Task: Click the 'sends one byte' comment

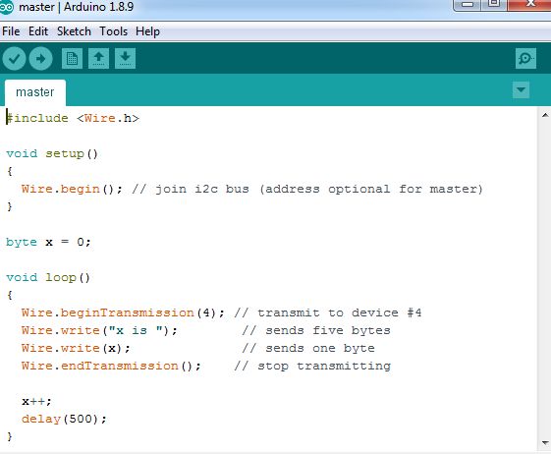Action: coord(308,348)
